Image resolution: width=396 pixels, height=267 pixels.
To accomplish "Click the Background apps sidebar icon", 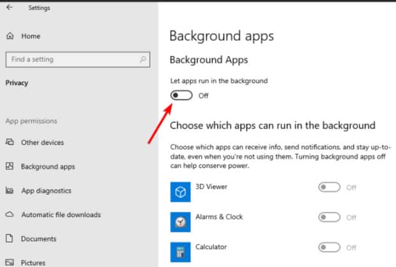I will pyautogui.click(x=10, y=167).
